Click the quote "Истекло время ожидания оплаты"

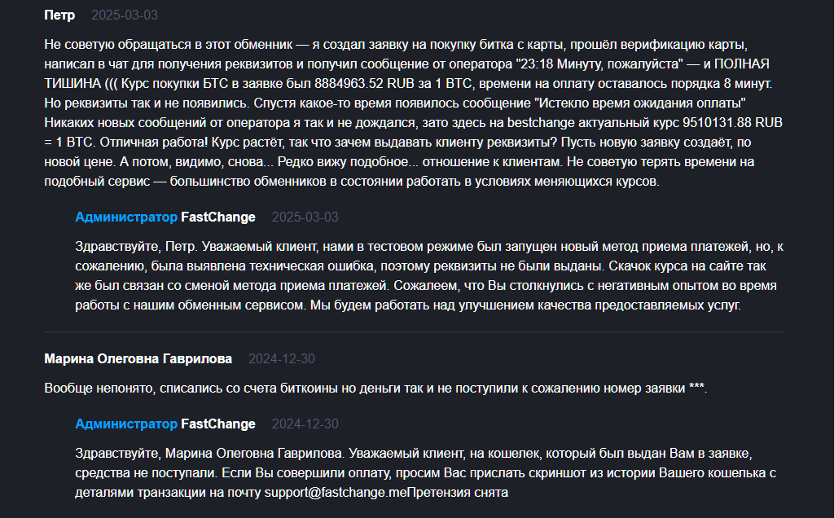(x=640, y=103)
